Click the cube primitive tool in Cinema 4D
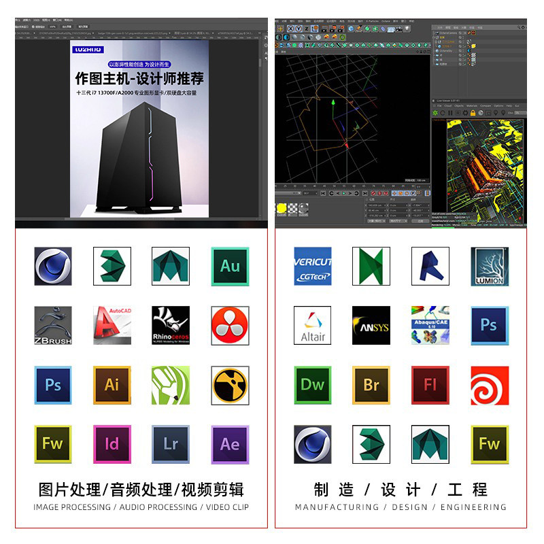Viewport: 544px width, 544px height. (x=351, y=29)
